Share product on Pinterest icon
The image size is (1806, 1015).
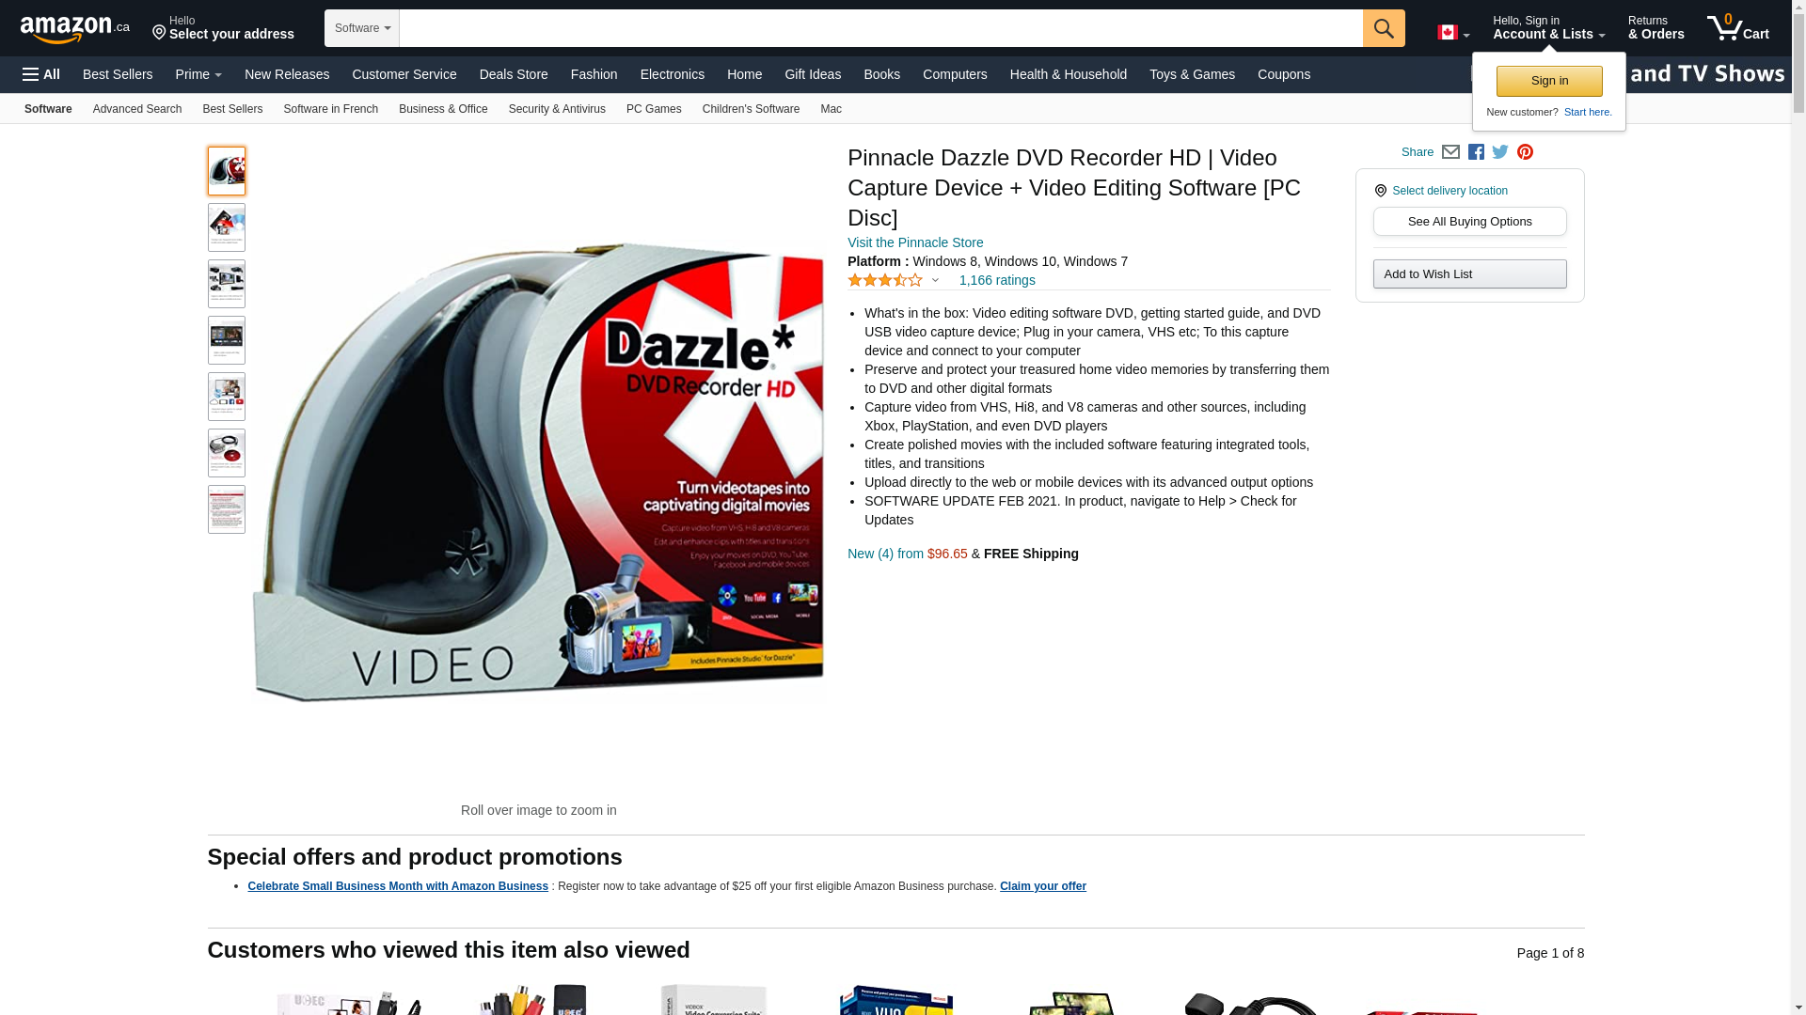[1525, 152]
